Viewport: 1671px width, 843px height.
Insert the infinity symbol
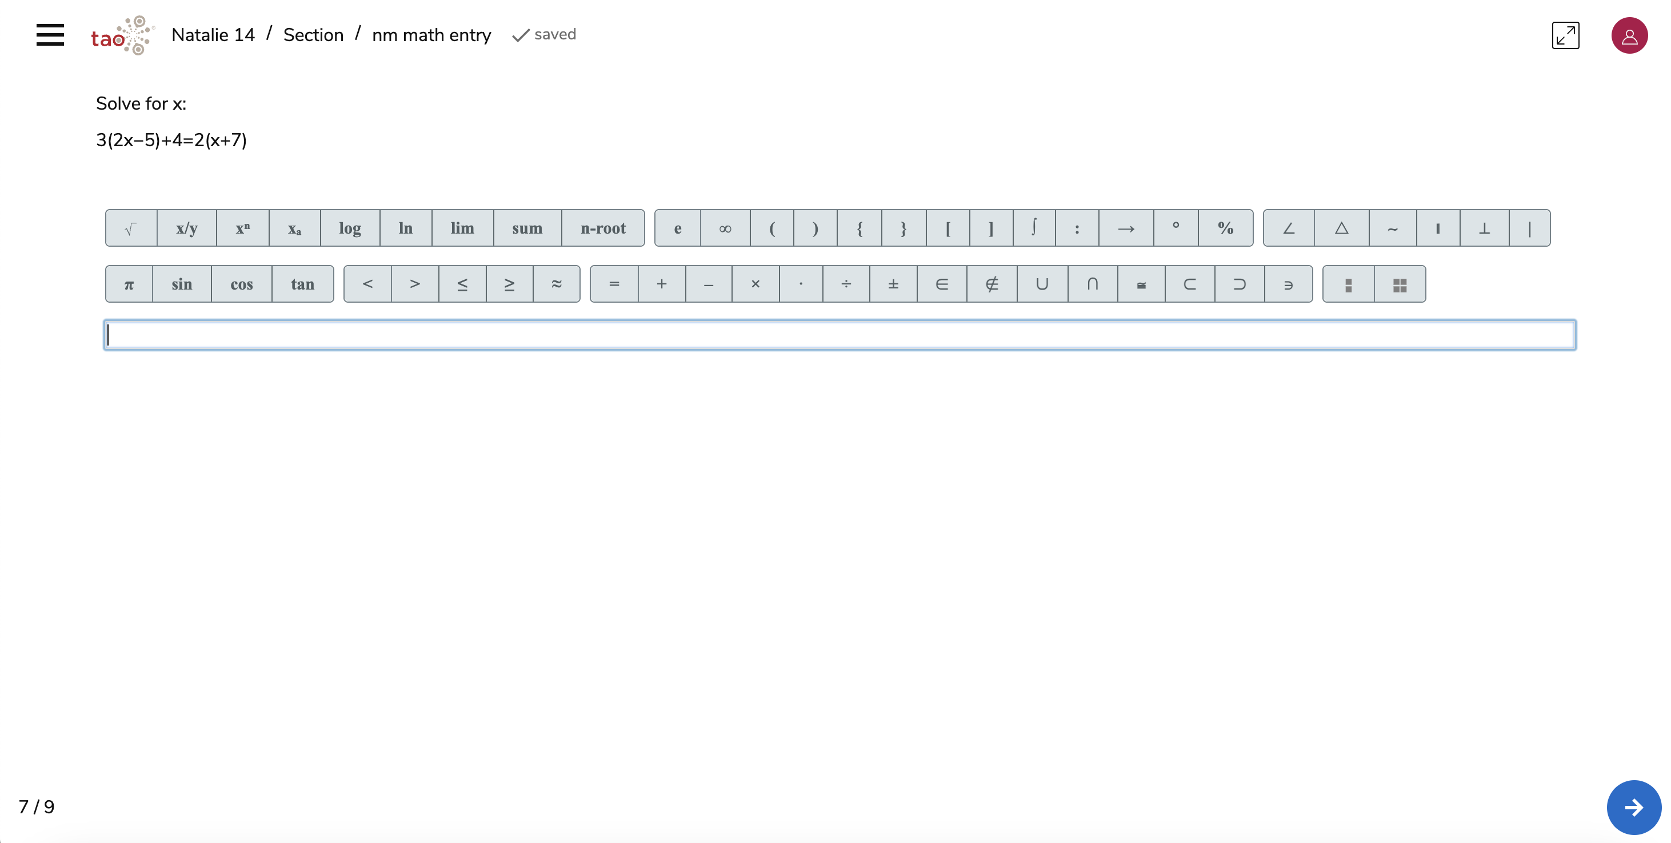725,228
